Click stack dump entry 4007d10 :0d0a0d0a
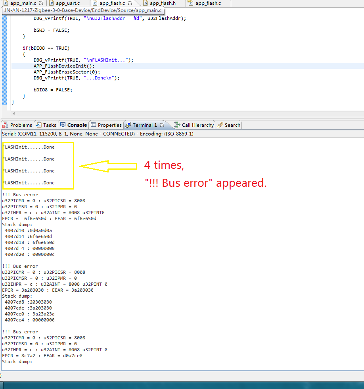This screenshot has height=389, width=364. pyautogui.click(x=28, y=230)
